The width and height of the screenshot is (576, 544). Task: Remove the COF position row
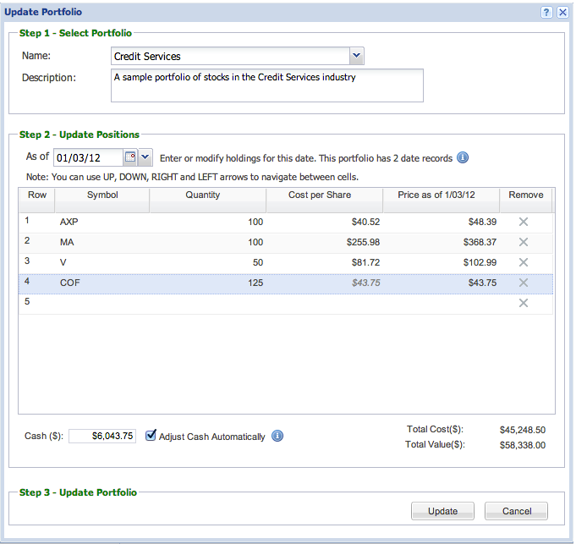(524, 283)
